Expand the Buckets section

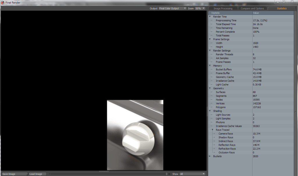pyautogui.click(x=210, y=156)
